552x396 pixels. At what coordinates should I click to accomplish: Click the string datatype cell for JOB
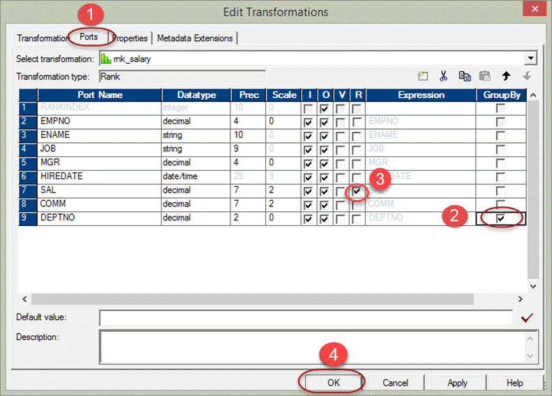pyautogui.click(x=195, y=148)
